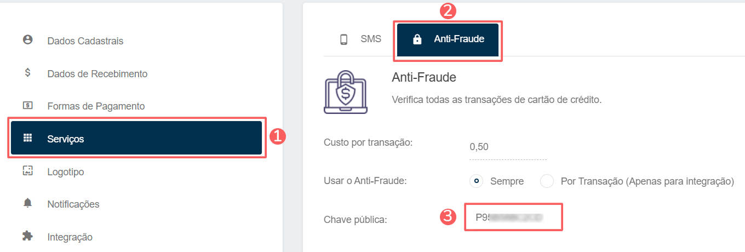
Task: Open Dados Cadastrais menu item
Action: (85, 41)
